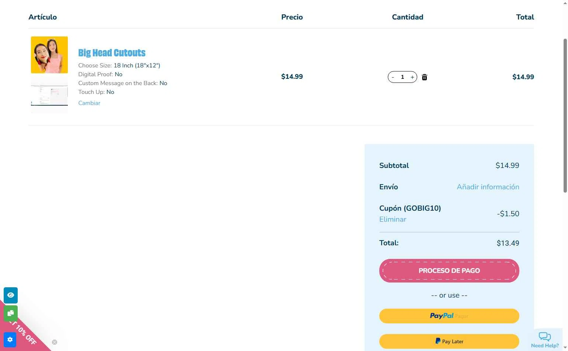Viewport: 568px width, 351px height.
Task: Click the '-- or use --' text
Action: 449,295
